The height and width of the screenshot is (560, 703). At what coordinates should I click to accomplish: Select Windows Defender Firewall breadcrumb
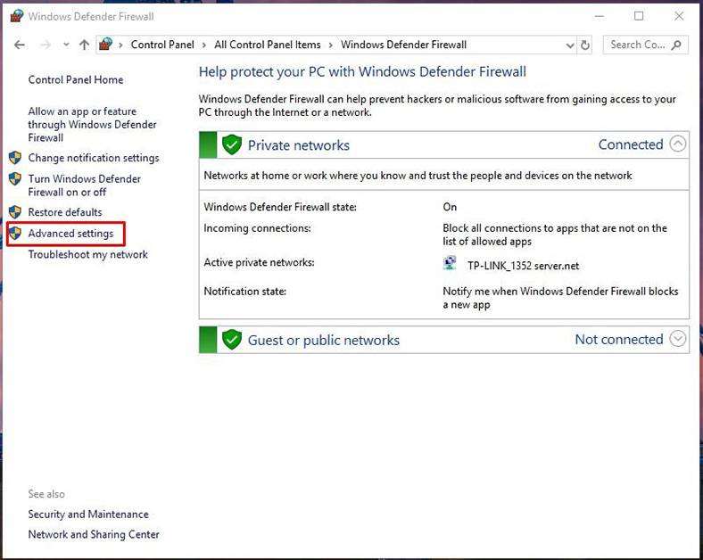point(403,45)
